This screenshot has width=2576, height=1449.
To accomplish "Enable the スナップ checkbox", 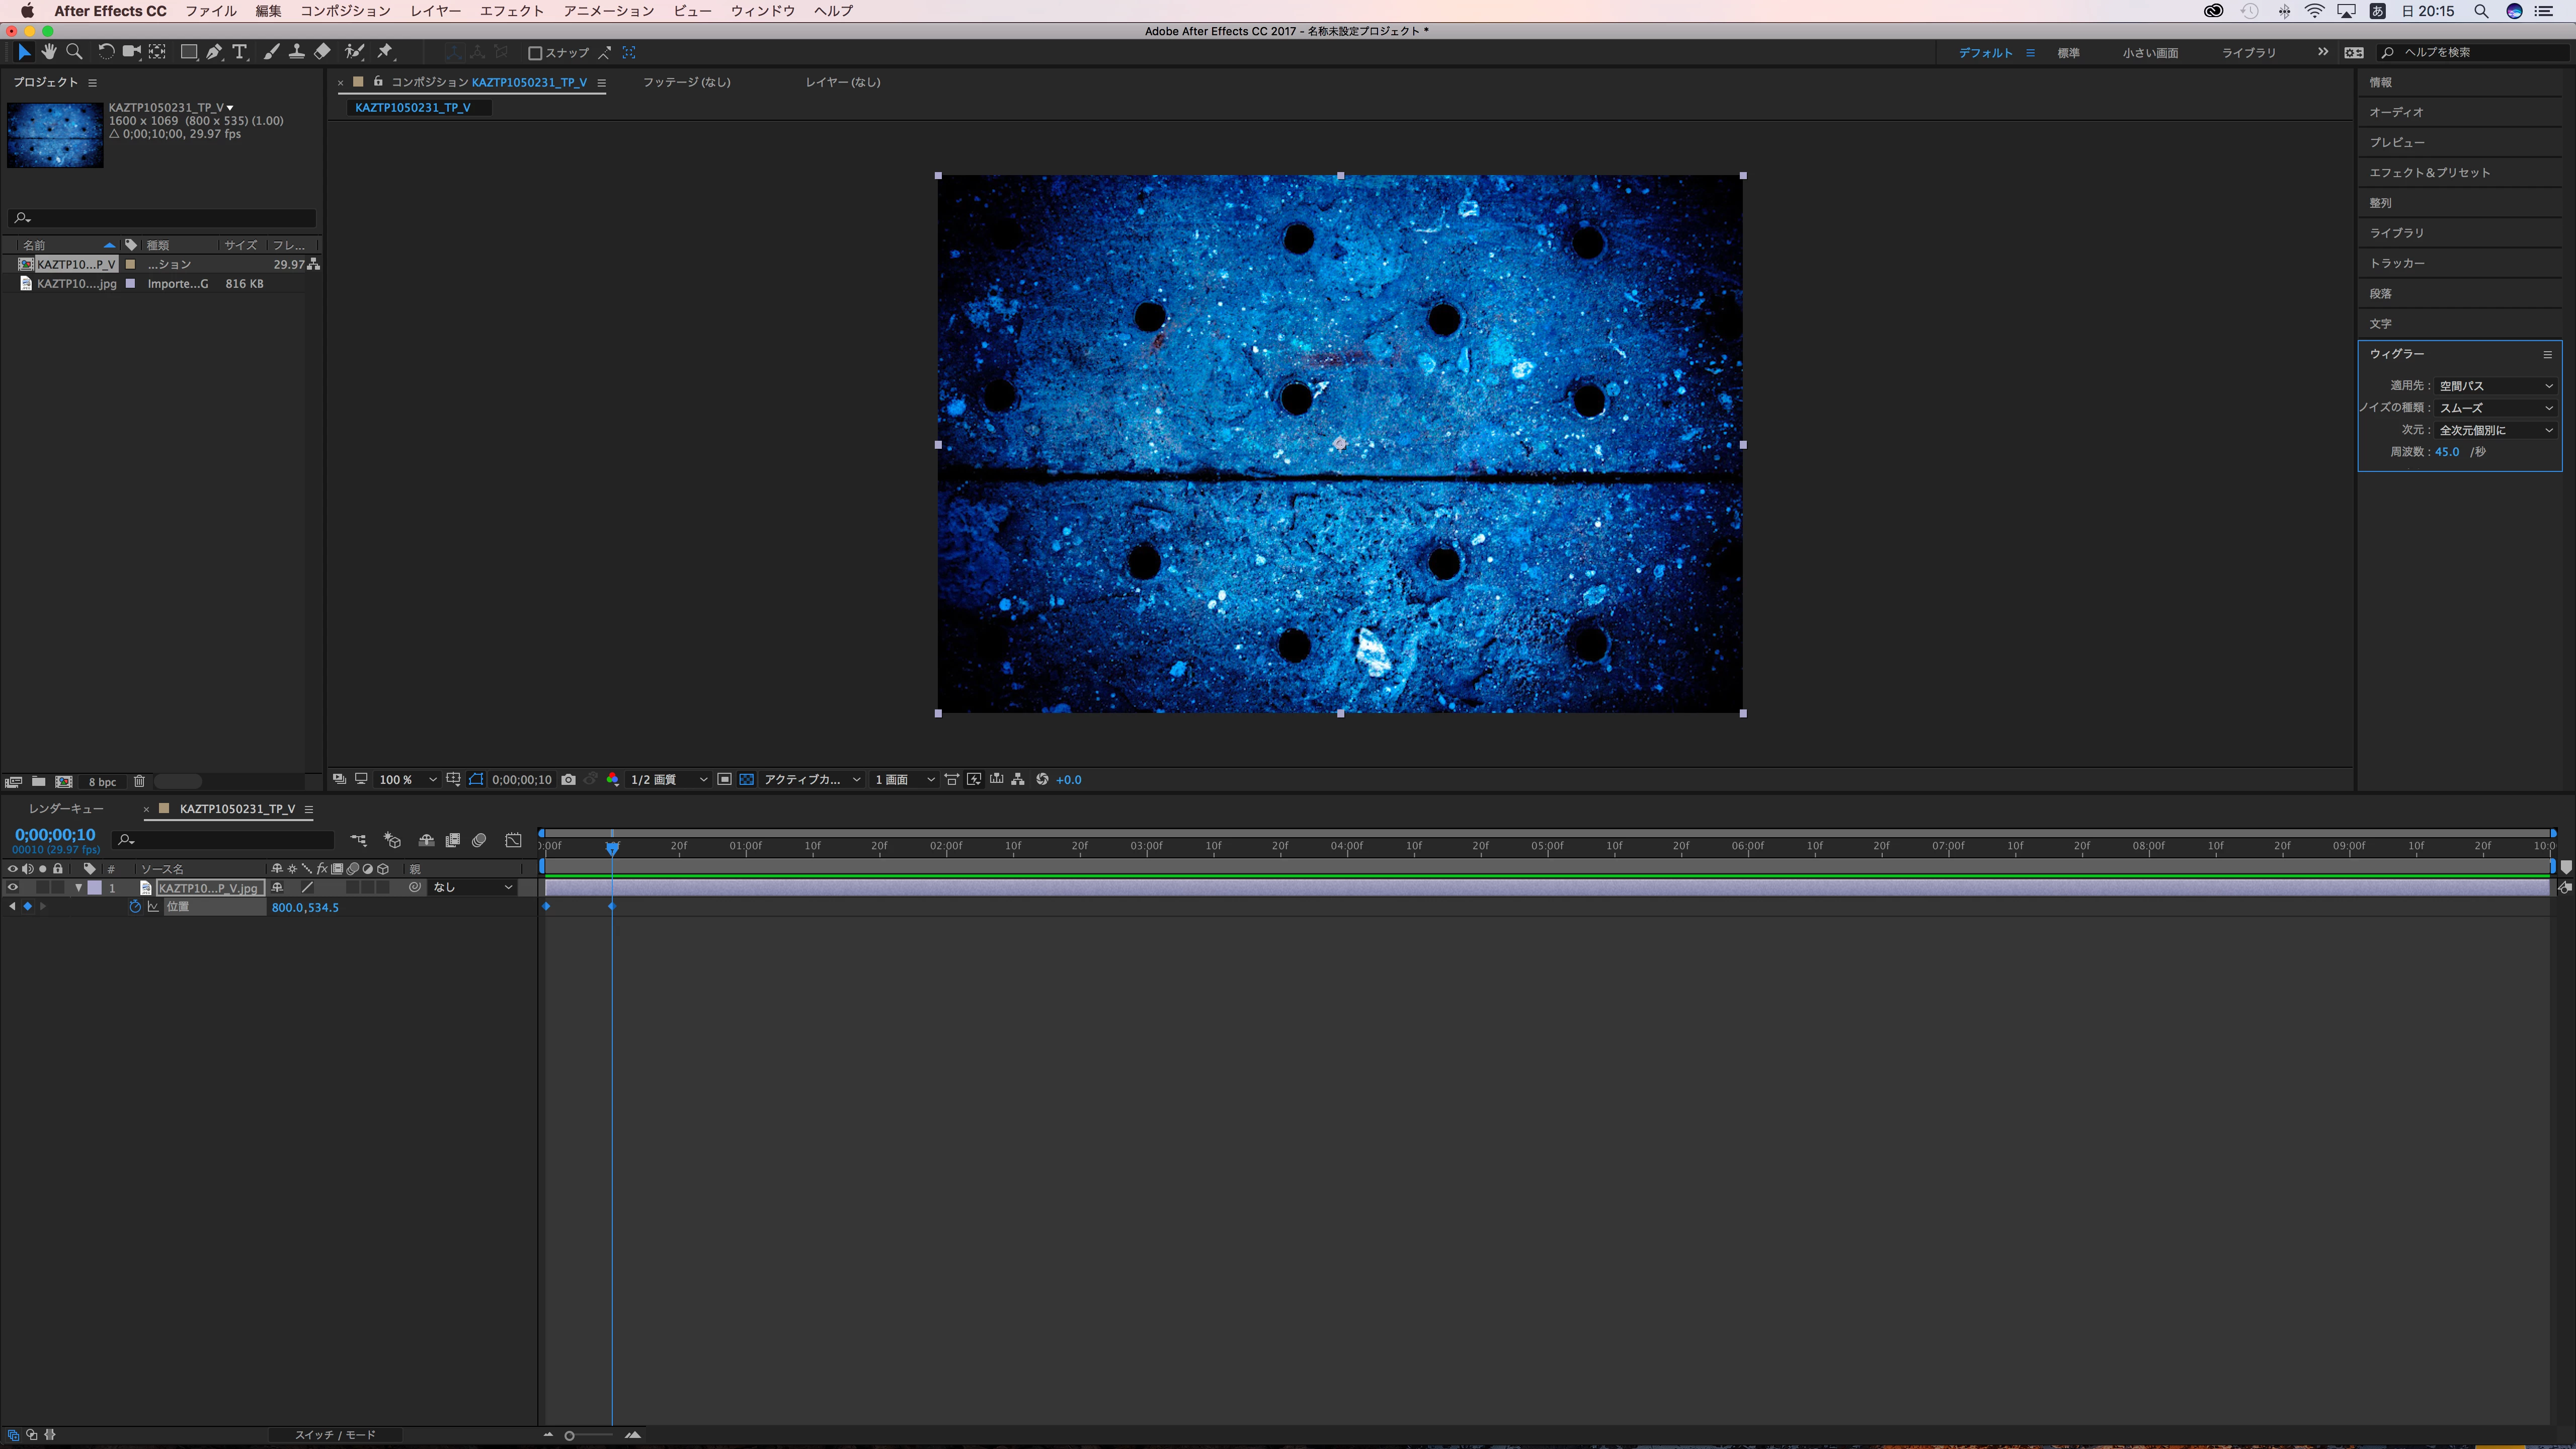I will click(535, 53).
